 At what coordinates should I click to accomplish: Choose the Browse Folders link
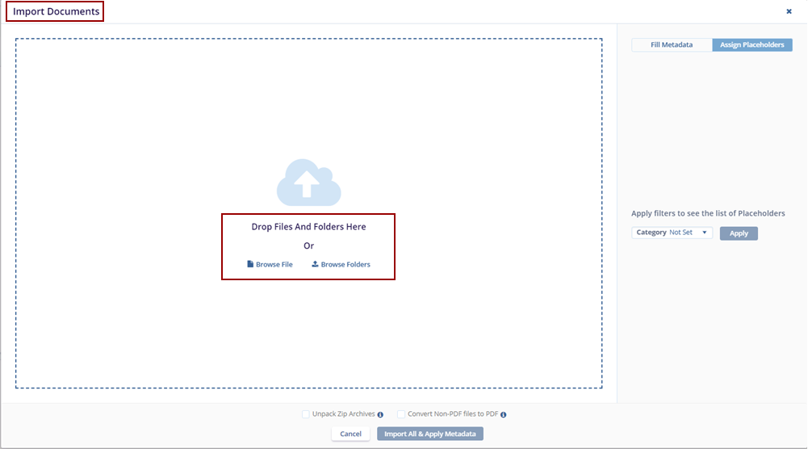point(345,265)
